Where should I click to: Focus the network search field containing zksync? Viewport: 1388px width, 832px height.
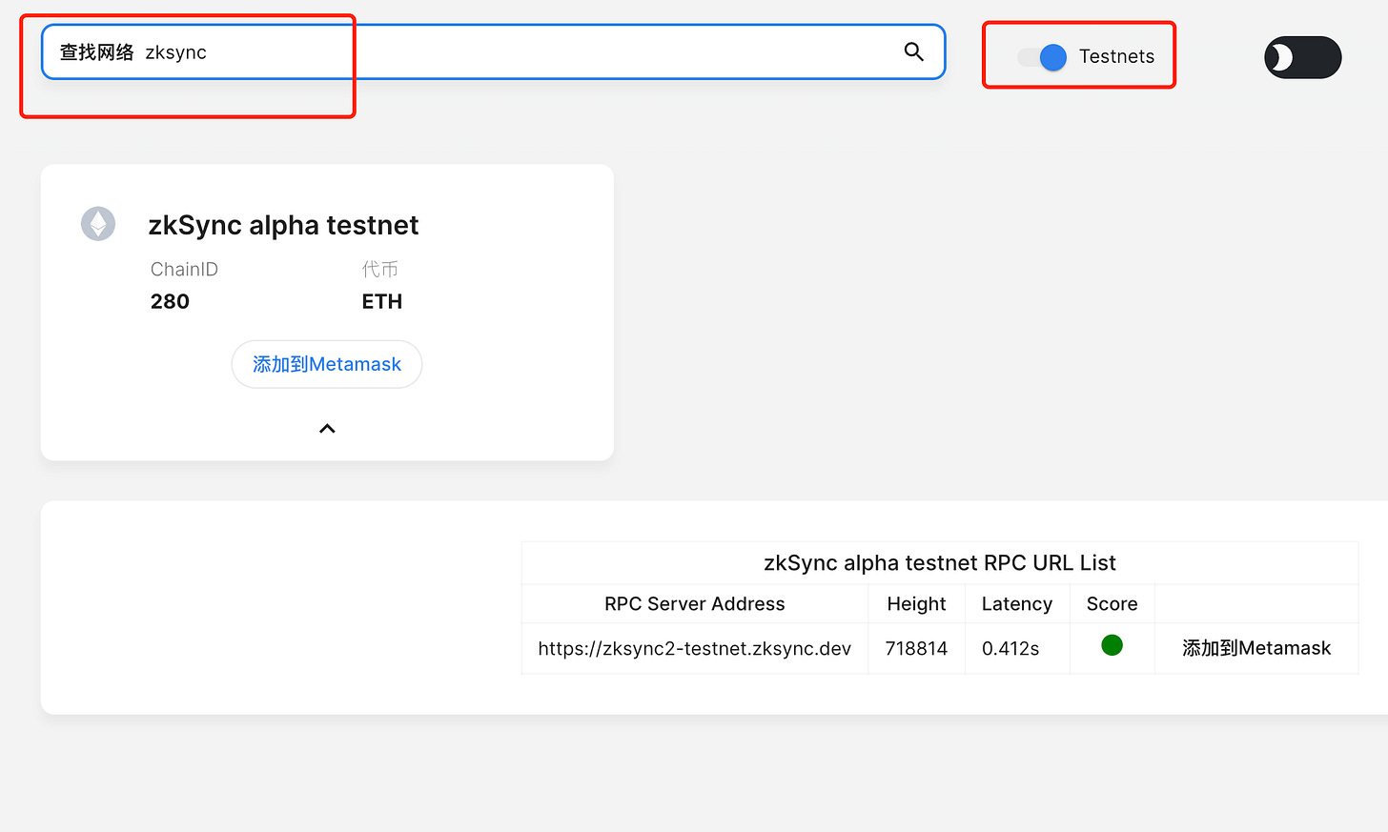click(493, 52)
